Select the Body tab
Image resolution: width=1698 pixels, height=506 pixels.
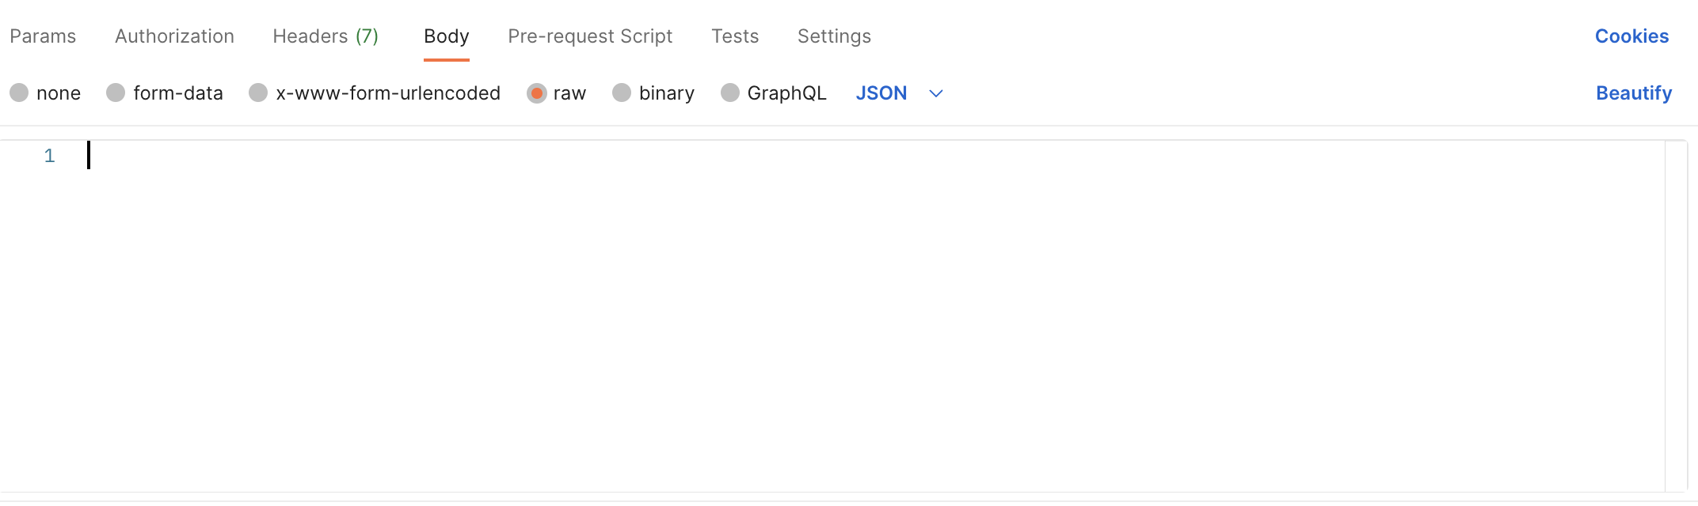pyautogui.click(x=447, y=36)
